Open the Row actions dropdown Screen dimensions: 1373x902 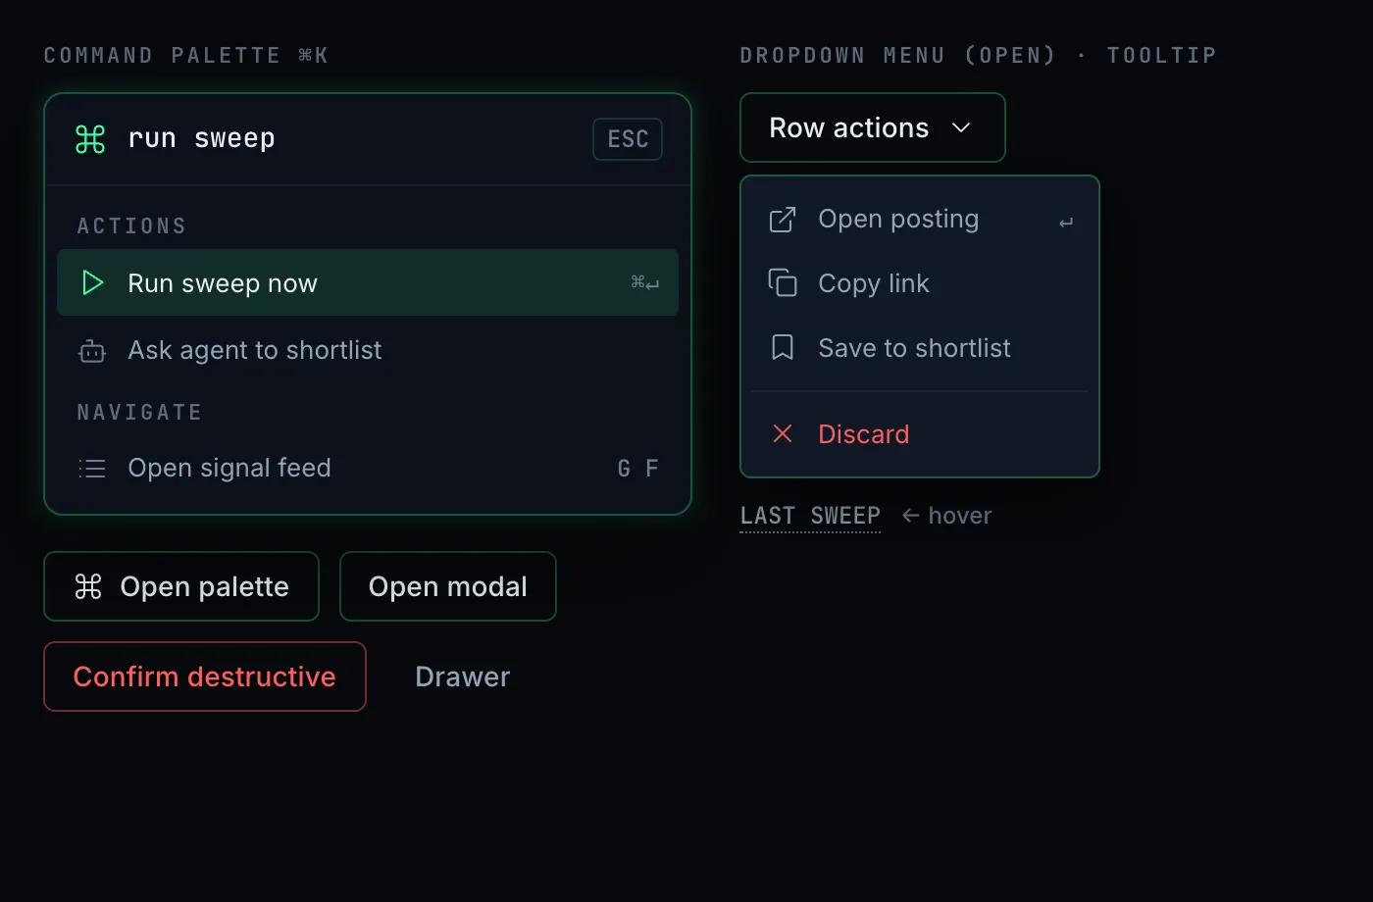873,127
